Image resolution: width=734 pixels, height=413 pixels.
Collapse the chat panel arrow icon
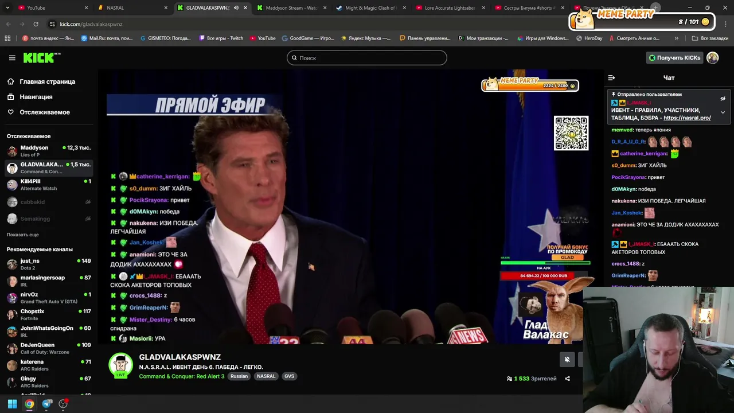(x=611, y=77)
